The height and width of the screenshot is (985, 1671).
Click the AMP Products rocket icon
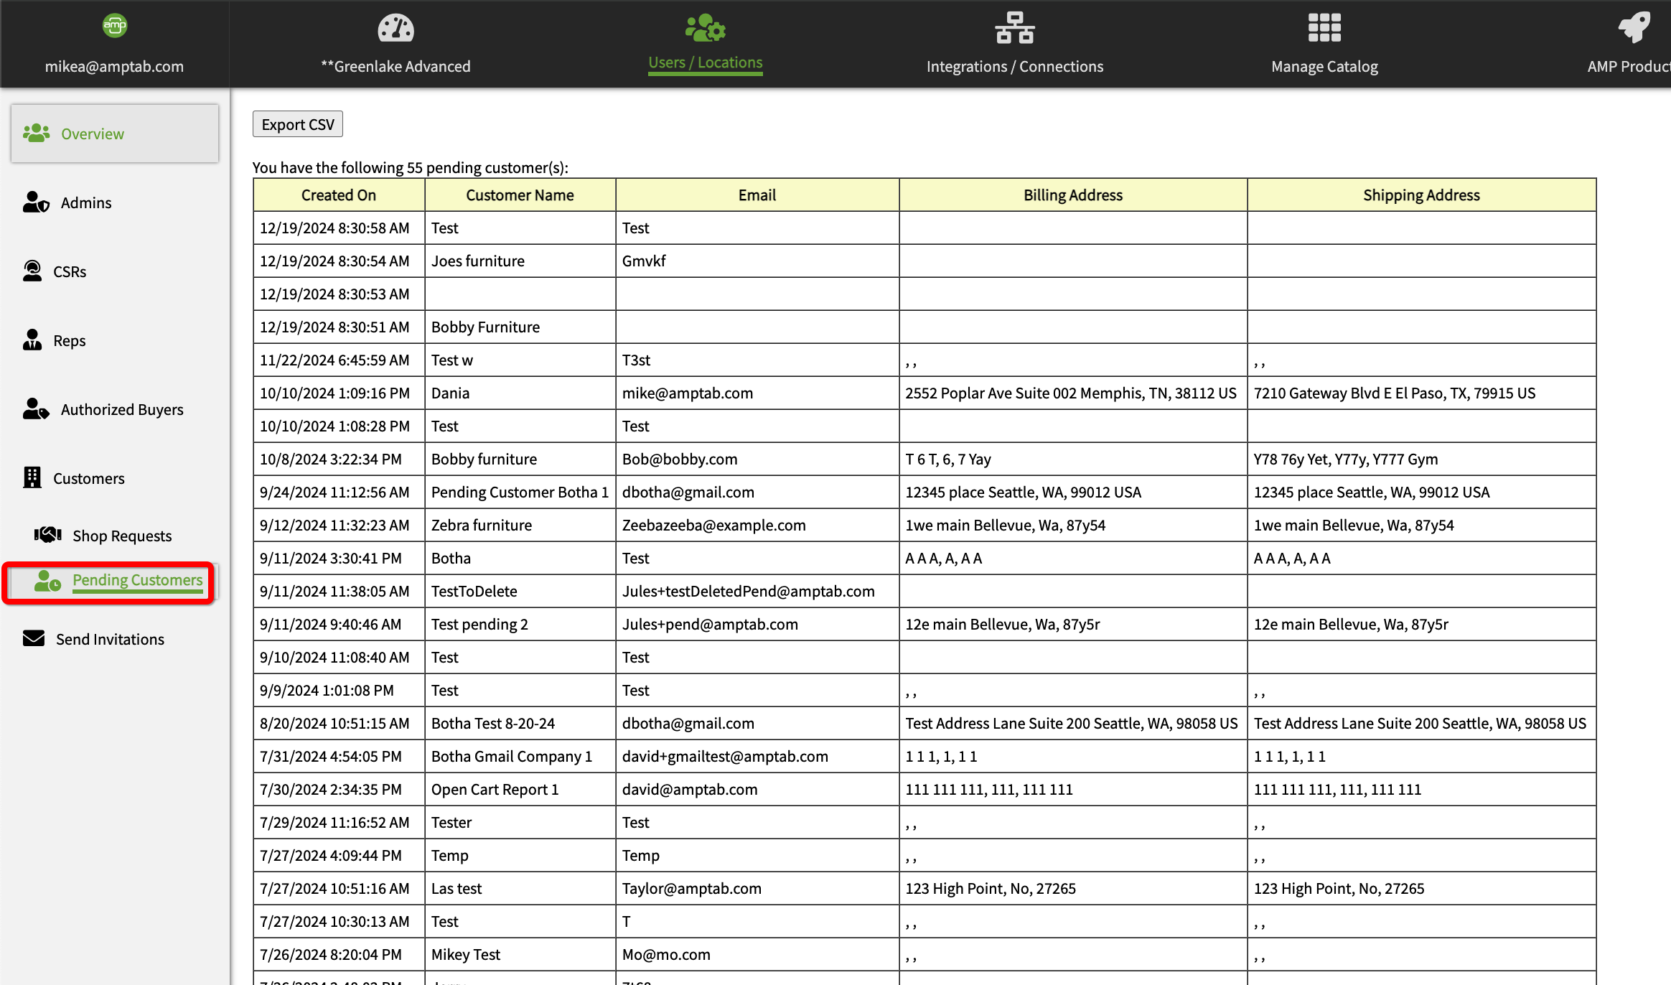(1634, 29)
